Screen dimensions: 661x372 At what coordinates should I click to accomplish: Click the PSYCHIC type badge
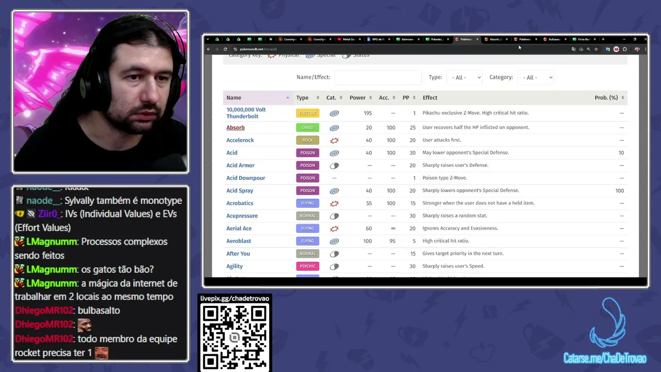click(307, 266)
